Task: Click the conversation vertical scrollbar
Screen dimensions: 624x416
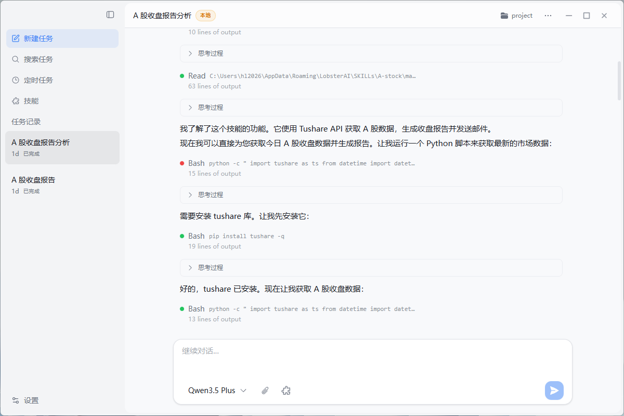Action: (619, 81)
